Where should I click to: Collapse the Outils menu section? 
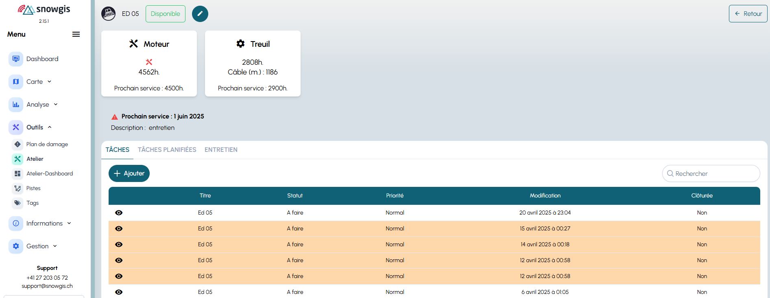point(39,127)
